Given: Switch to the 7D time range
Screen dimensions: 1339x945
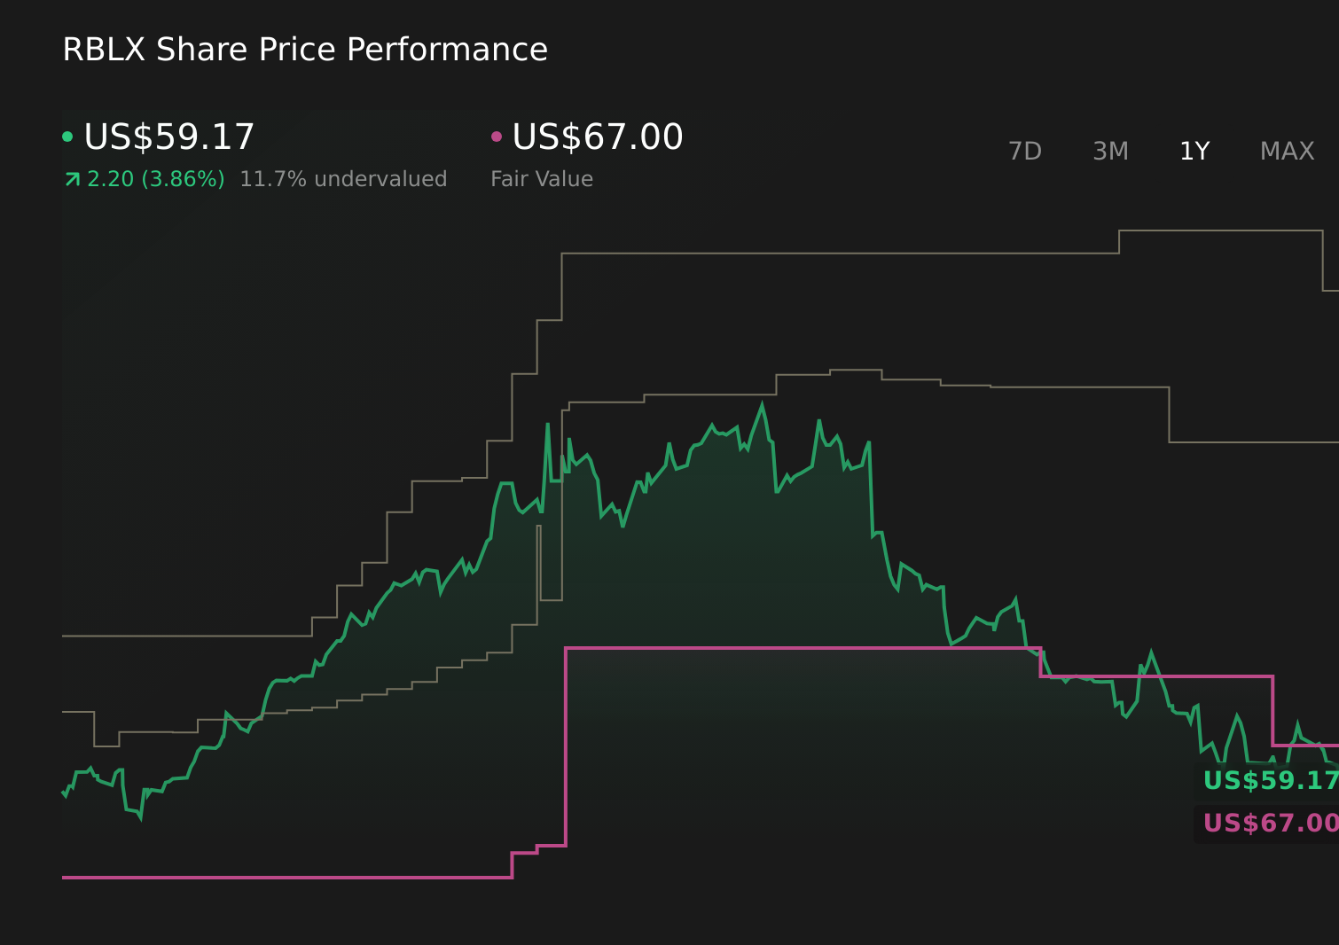Looking at the screenshot, I should pos(1025,151).
